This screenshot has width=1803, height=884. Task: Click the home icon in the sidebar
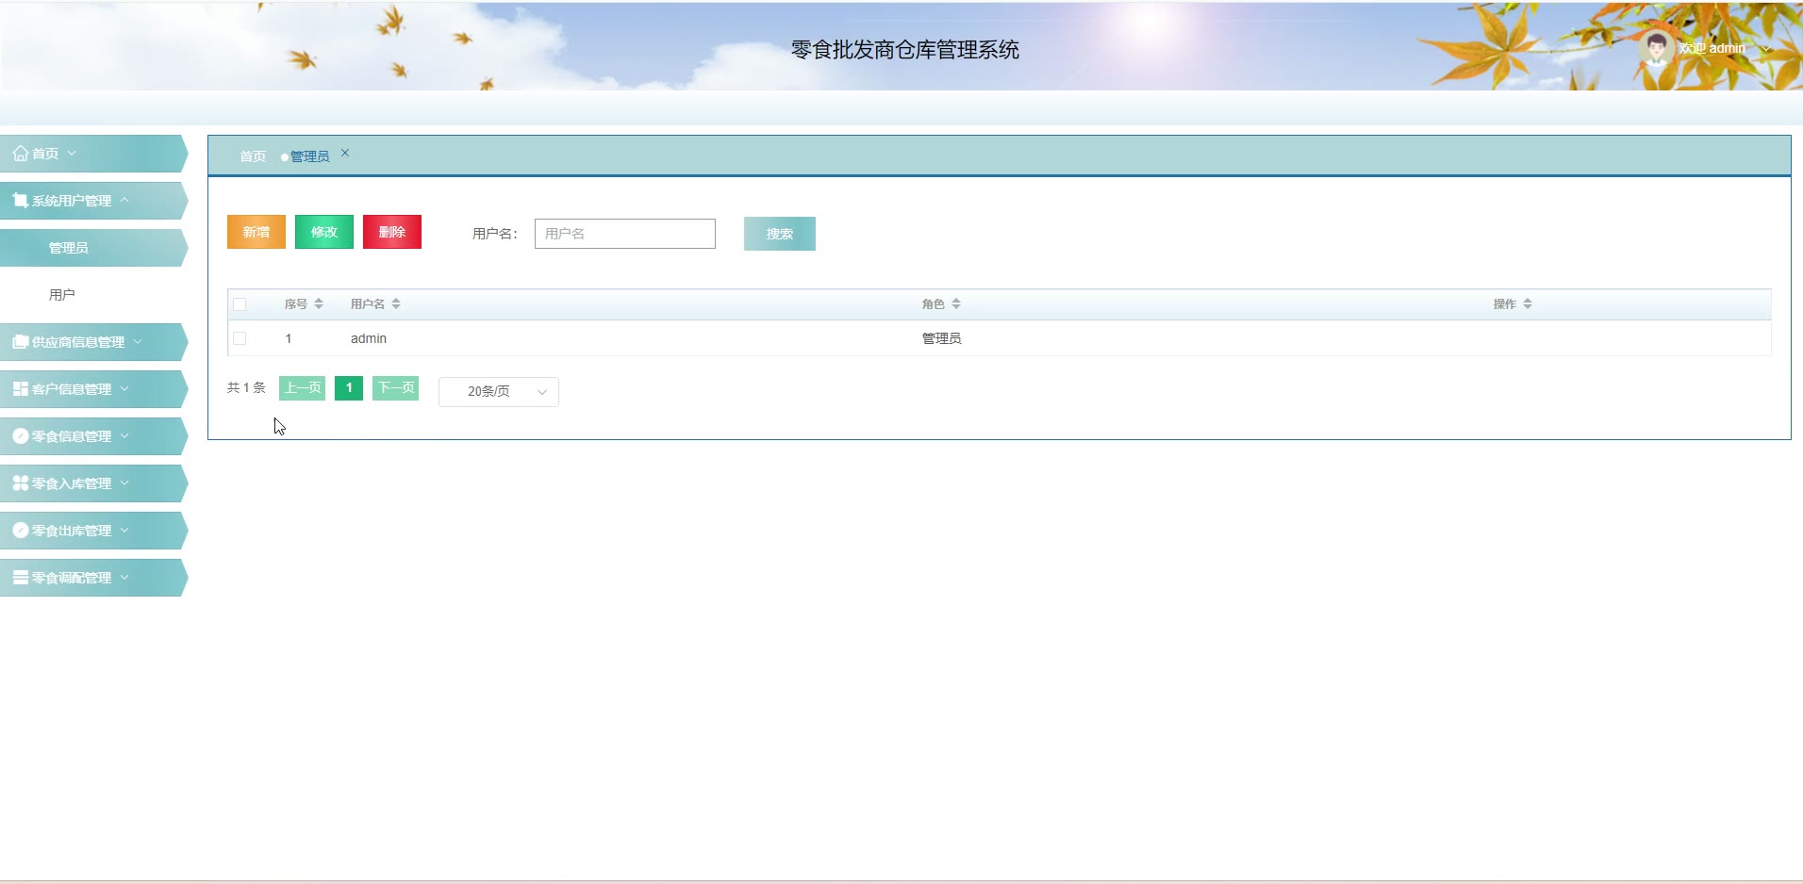pos(20,154)
